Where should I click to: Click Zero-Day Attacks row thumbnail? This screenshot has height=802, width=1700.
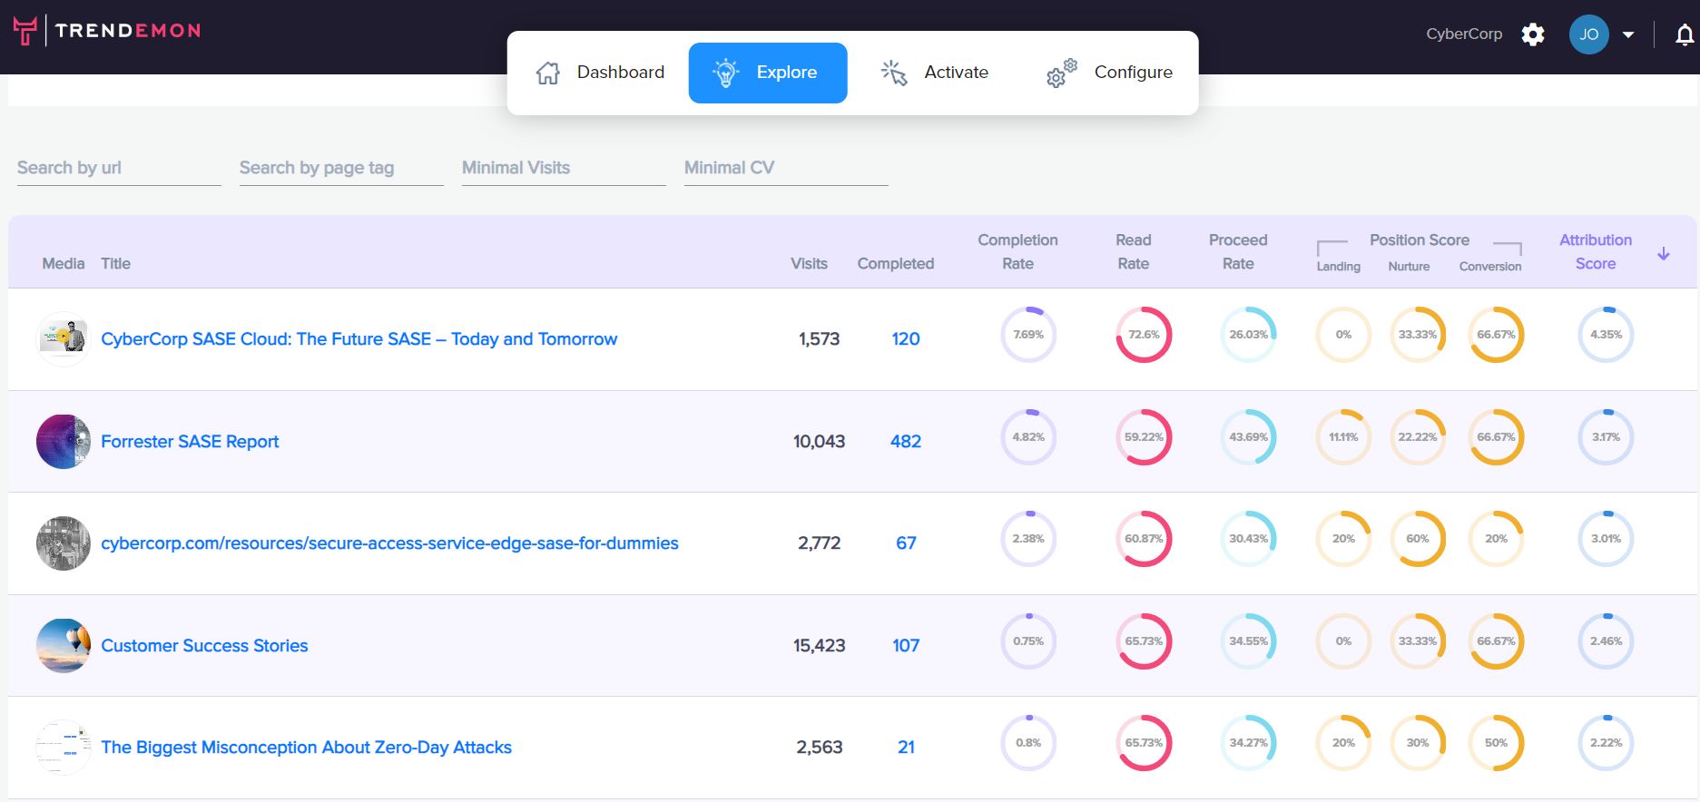pyautogui.click(x=64, y=747)
